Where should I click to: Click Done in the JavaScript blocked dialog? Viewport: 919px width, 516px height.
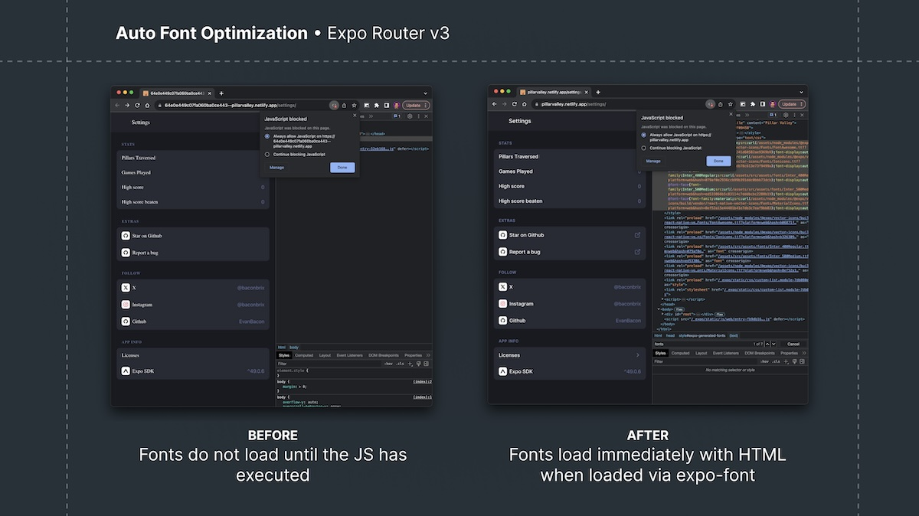(342, 168)
